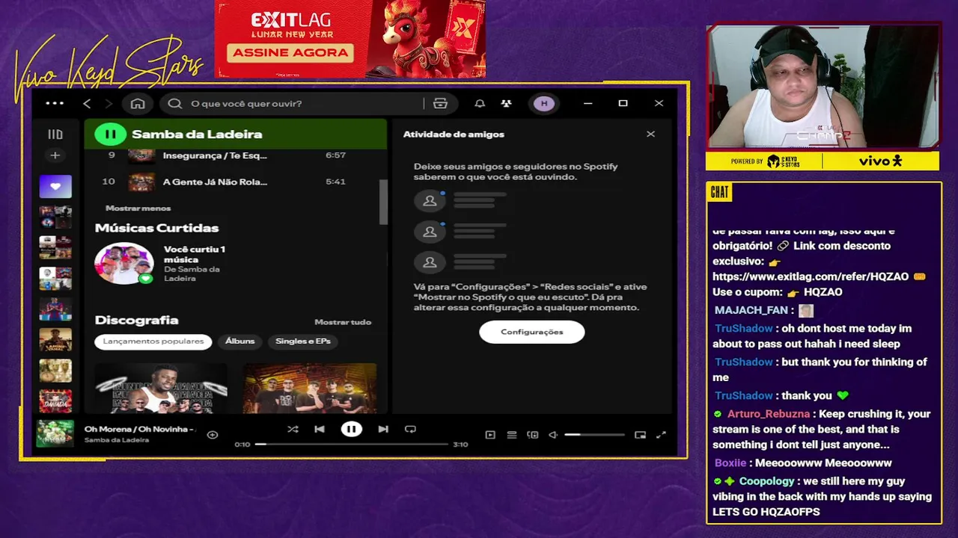Open Connect to a device icon
This screenshot has width=958, height=538.
click(533, 435)
